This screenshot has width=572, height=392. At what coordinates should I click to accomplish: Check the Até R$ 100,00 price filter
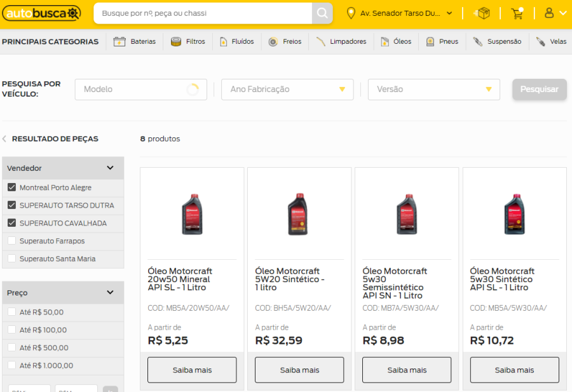(11, 330)
